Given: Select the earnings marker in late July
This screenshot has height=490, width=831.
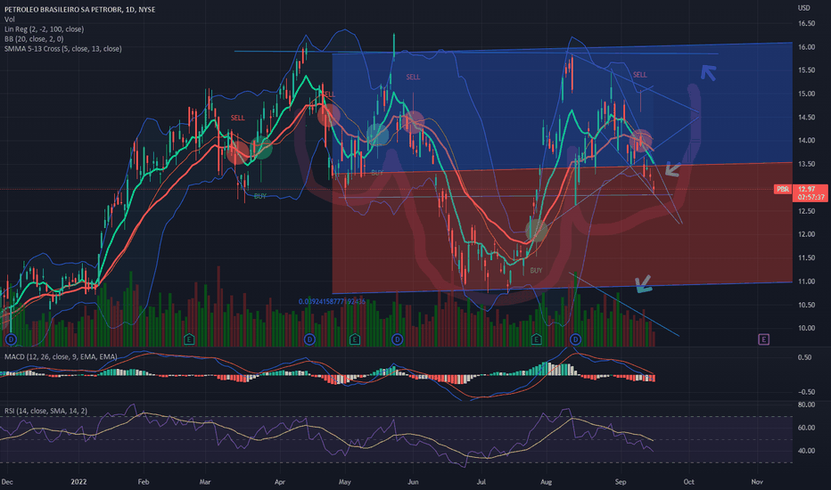Looking at the screenshot, I should [x=537, y=339].
